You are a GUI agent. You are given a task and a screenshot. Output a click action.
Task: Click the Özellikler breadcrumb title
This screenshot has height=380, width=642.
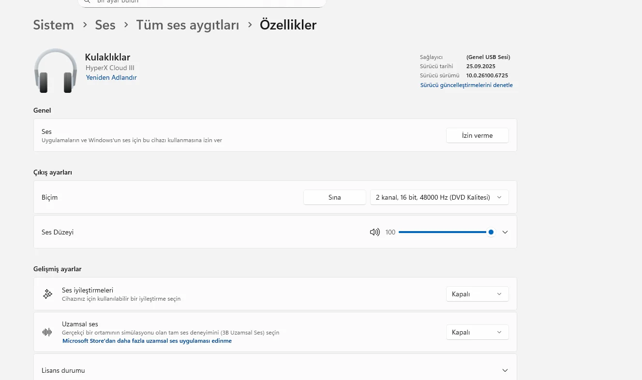click(288, 25)
